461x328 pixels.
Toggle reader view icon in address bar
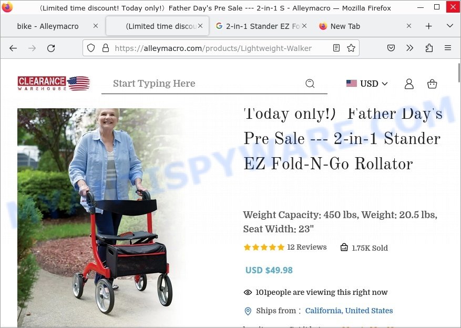point(336,48)
